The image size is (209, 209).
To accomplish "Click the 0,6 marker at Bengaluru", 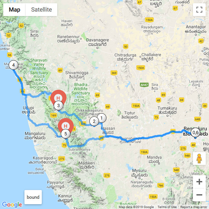I will pyautogui.click(x=195, y=132).
